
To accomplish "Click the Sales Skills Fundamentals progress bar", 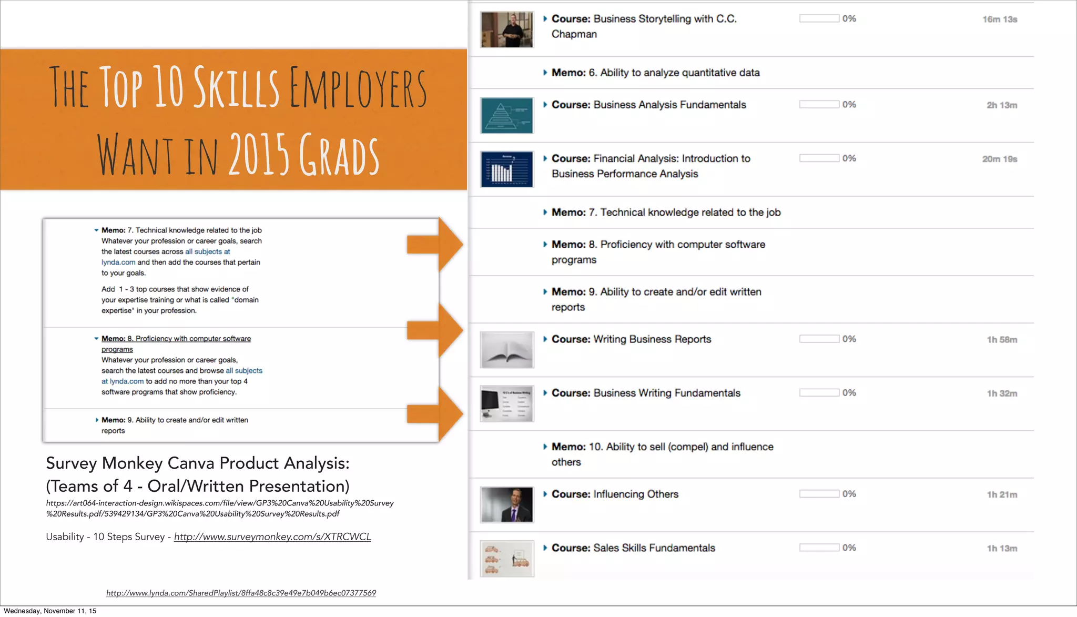I will tap(819, 548).
